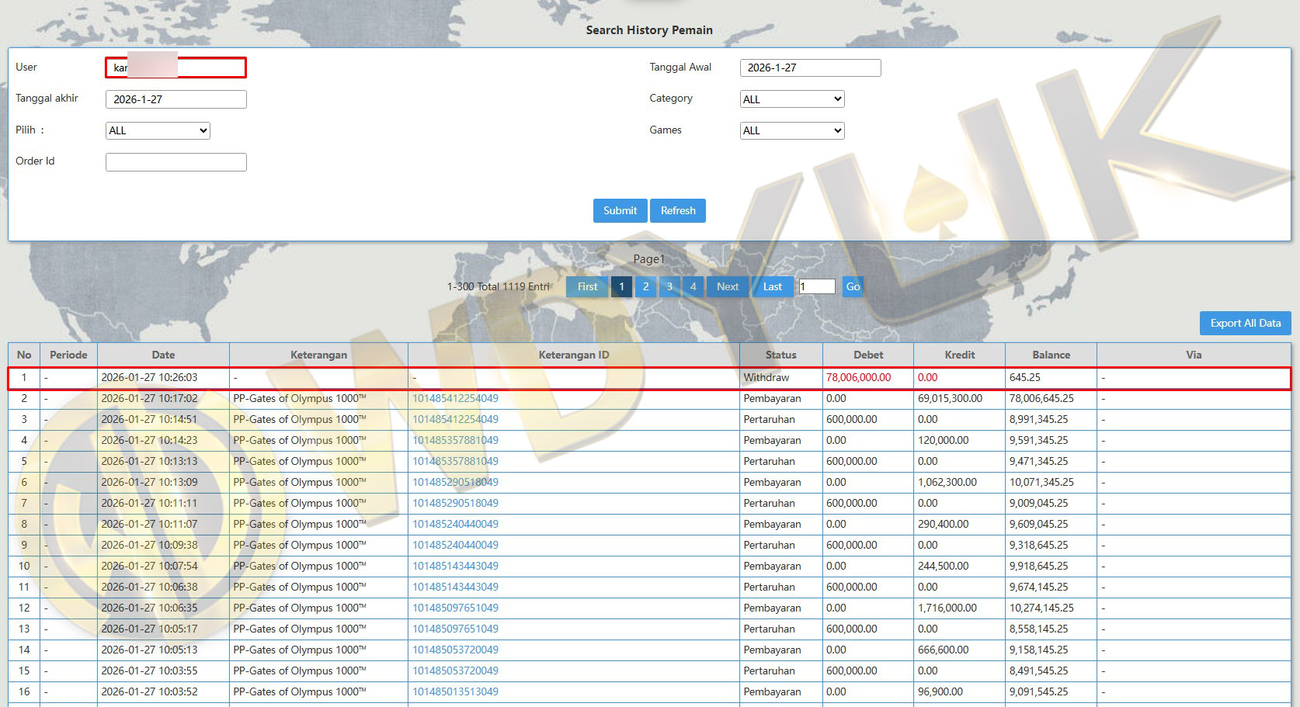Click the Refresh button
Screen dimensions: 1300x707
tap(677, 210)
